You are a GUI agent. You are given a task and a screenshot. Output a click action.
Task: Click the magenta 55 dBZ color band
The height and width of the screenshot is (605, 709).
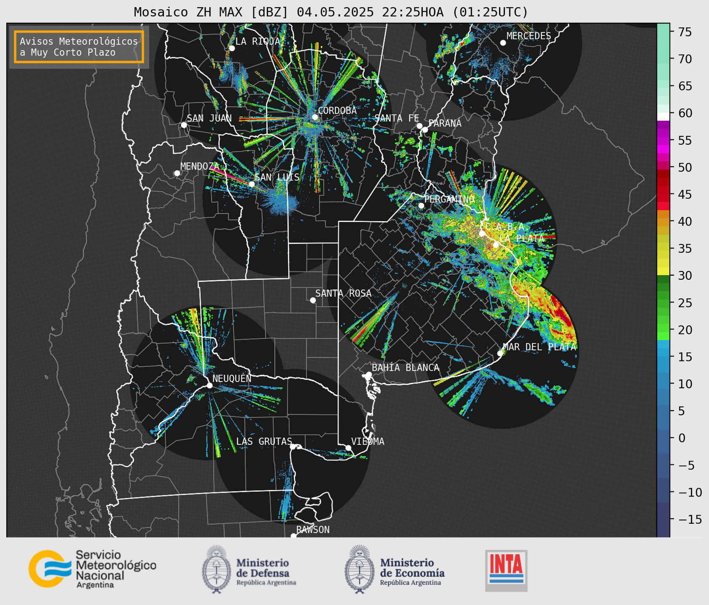click(663, 141)
